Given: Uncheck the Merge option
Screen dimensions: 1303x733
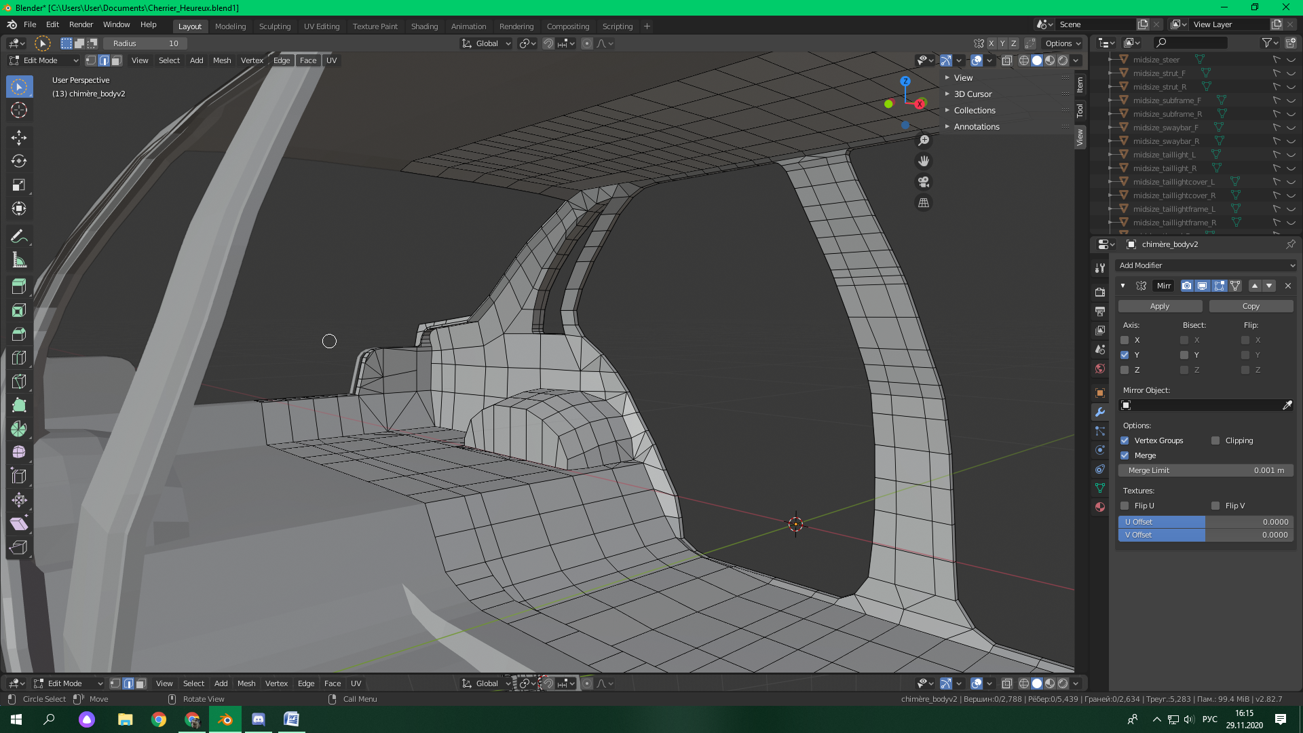Looking at the screenshot, I should [1125, 455].
